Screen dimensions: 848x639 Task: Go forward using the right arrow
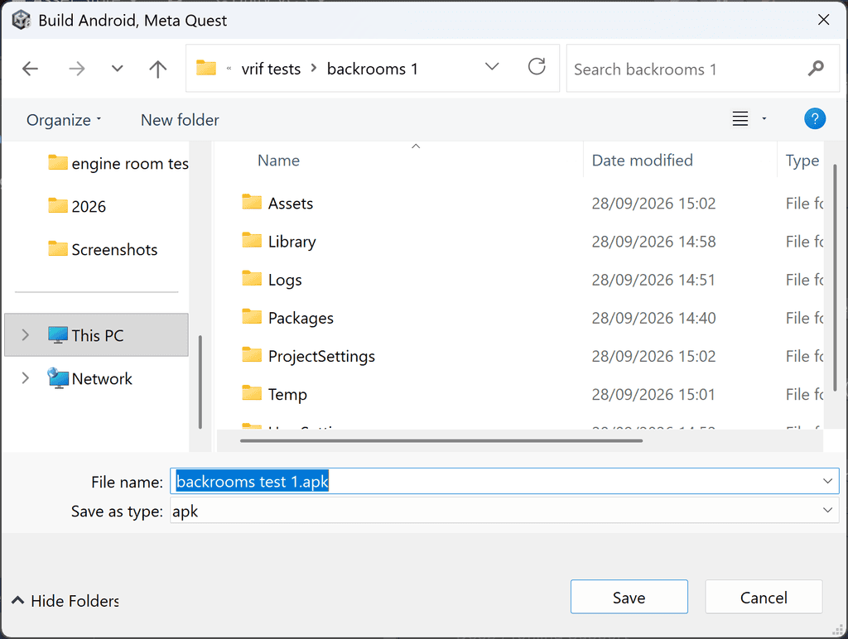(77, 69)
